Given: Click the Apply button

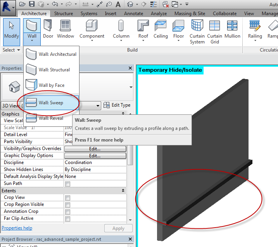Looking at the screenshot, I should [x=118, y=228].
